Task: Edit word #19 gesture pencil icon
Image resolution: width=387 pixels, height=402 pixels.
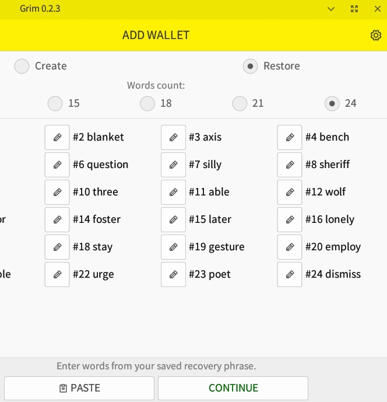Action: [x=173, y=247]
